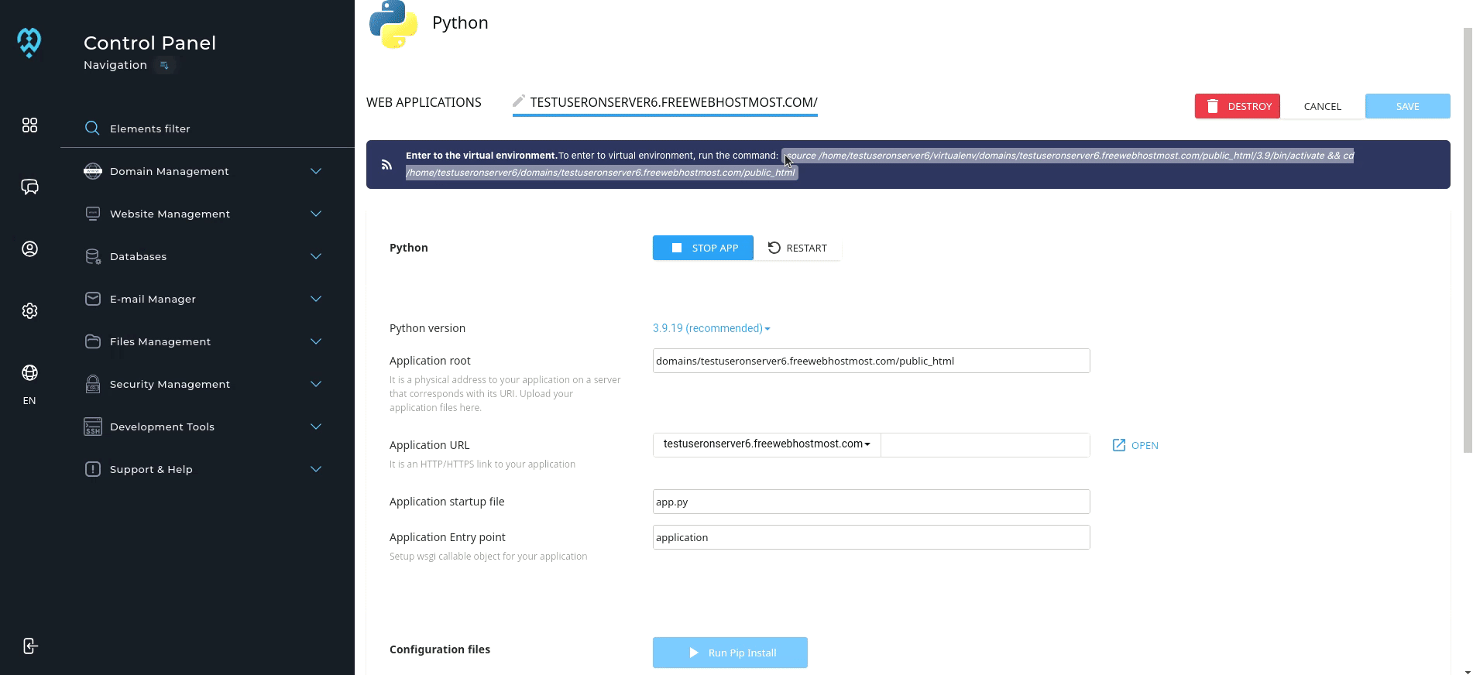1473x675 pixels.
Task: Switch to the Web Applications tab
Action: click(424, 102)
